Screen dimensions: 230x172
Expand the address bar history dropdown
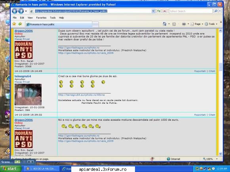(153, 11)
